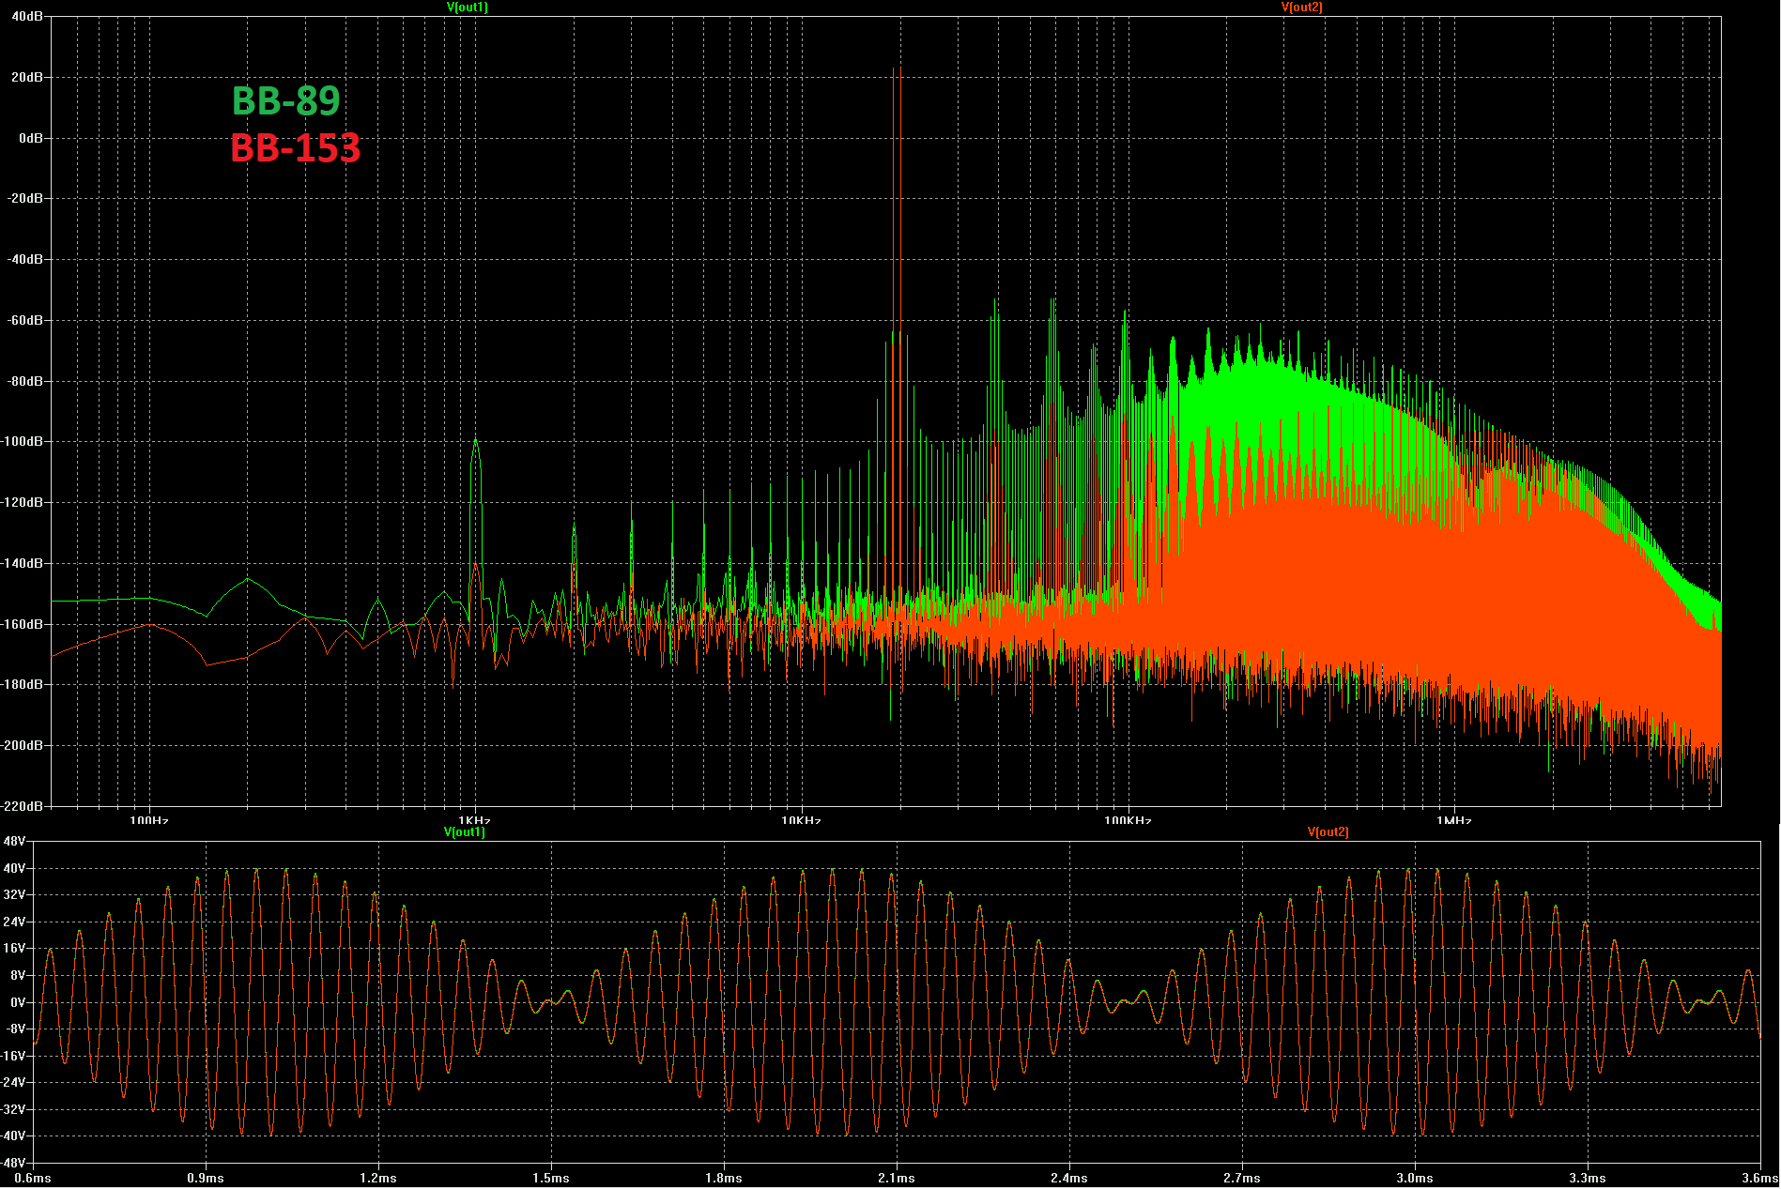Image resolution: width=1781 pixels, height=1189 pixels.
Task: Click the 0dB axis label
Action: coord(30,138)
